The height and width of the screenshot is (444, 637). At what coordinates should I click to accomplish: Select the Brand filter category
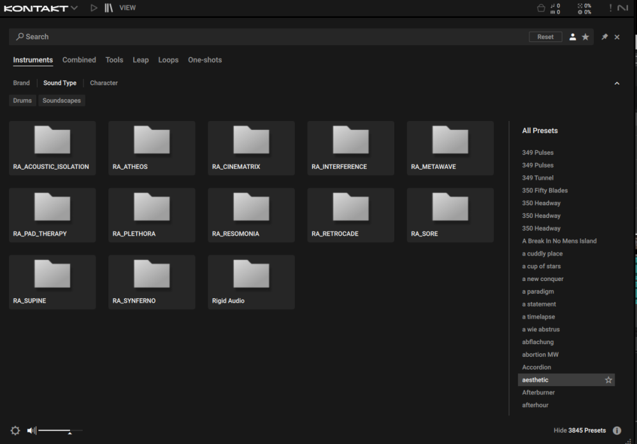click(x=21, y=83)
